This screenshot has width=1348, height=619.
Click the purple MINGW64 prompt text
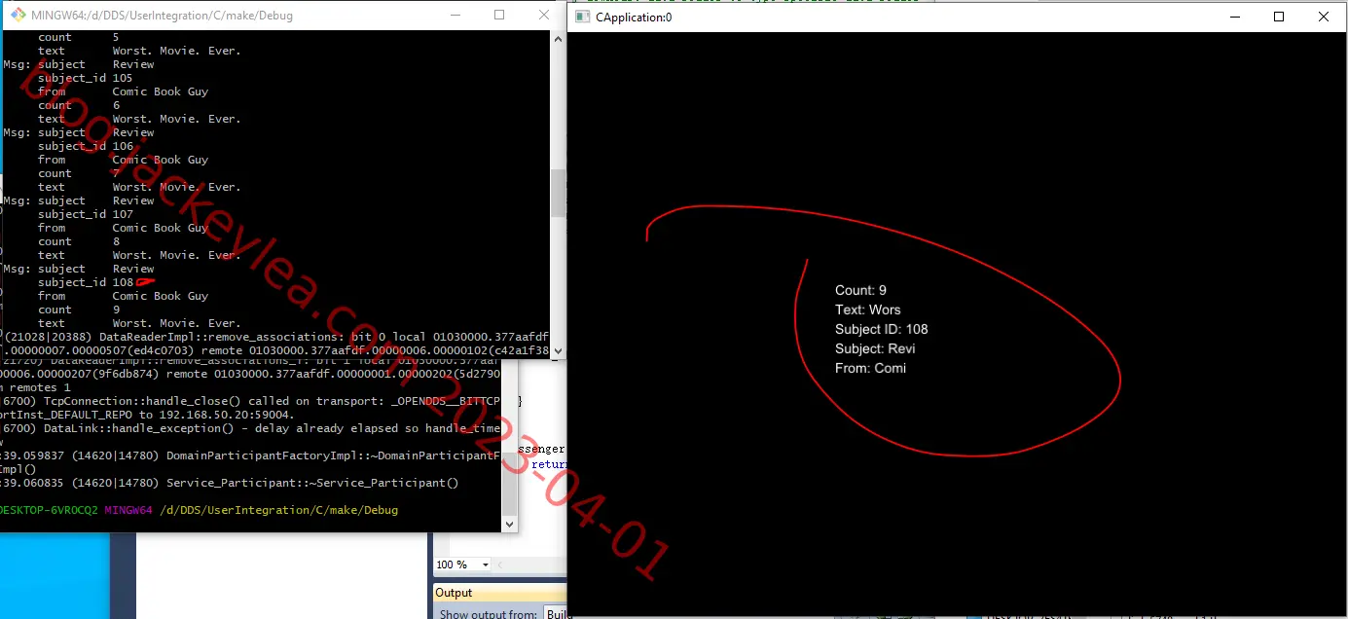click(129, 510)
